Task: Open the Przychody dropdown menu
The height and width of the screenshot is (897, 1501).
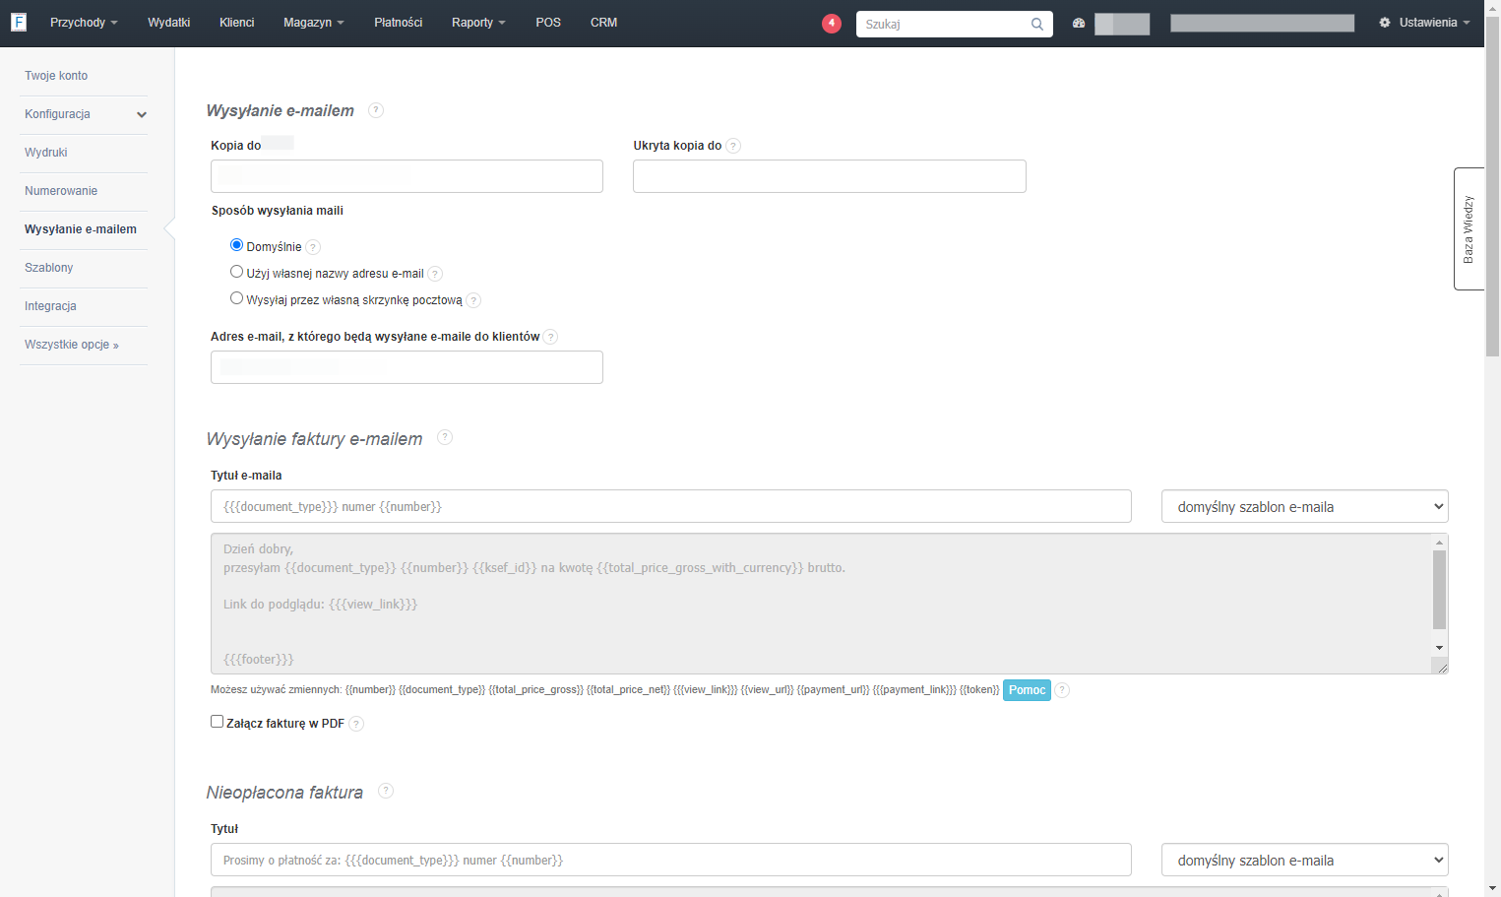Action: pos(84,23)
